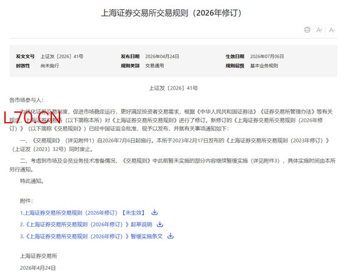Click validity status 尚未施行
This screenshot has width=344, height=273.
pyautogui.click(x=49, y=66)
